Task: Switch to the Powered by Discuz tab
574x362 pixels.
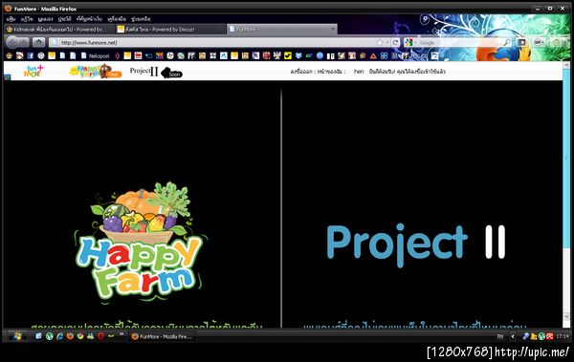Action: click(169, 30)
